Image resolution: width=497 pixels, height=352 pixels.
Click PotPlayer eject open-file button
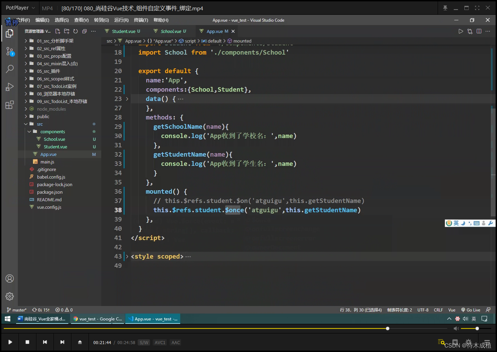80,342
